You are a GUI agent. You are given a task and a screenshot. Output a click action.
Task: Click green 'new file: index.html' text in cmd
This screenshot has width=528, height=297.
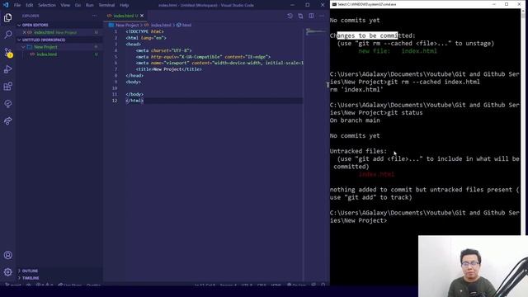pos(398,51)
